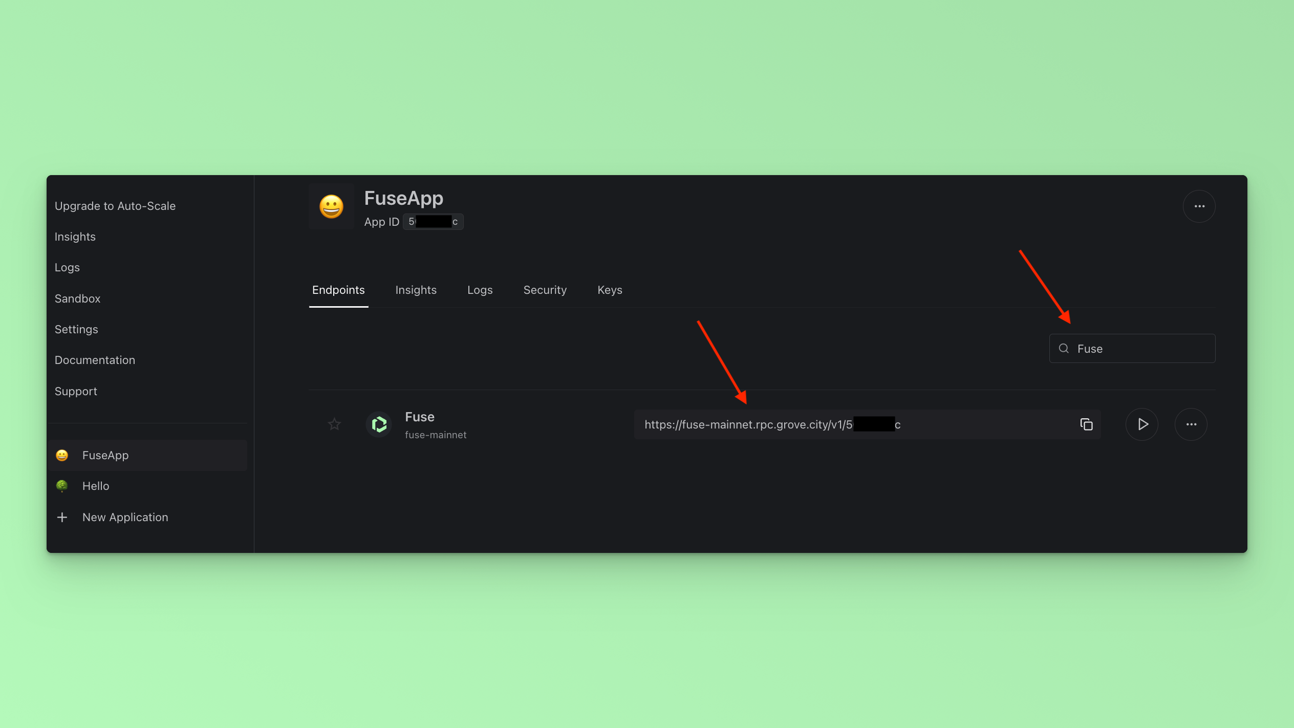Image resolution: width=1294 pixels, height=728 pixels.
Task: Focus the endpoint search field containing Fuse
Action: tap(1132, 349)
